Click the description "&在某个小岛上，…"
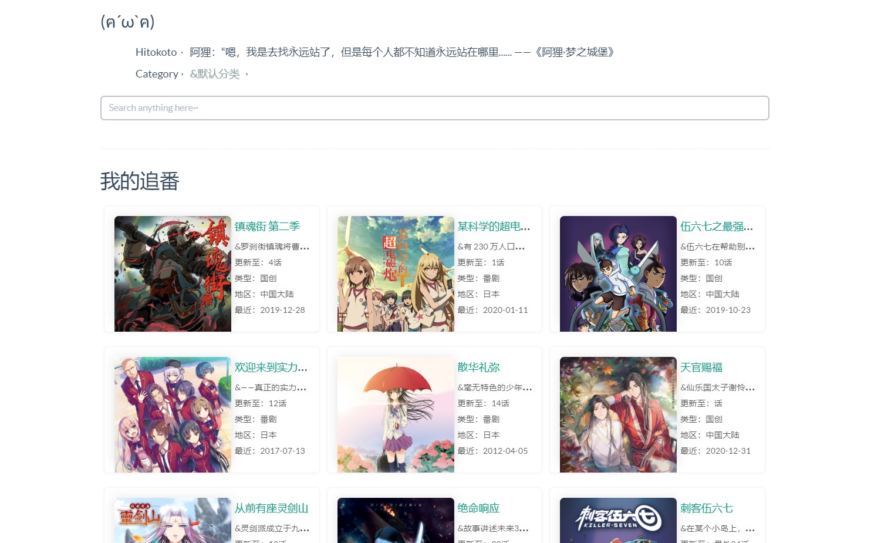 coord(718,528)
